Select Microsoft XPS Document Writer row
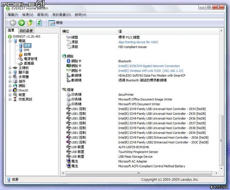Image resolution: width=230 pixels, height=190 pixels. (x=139, y=104)
